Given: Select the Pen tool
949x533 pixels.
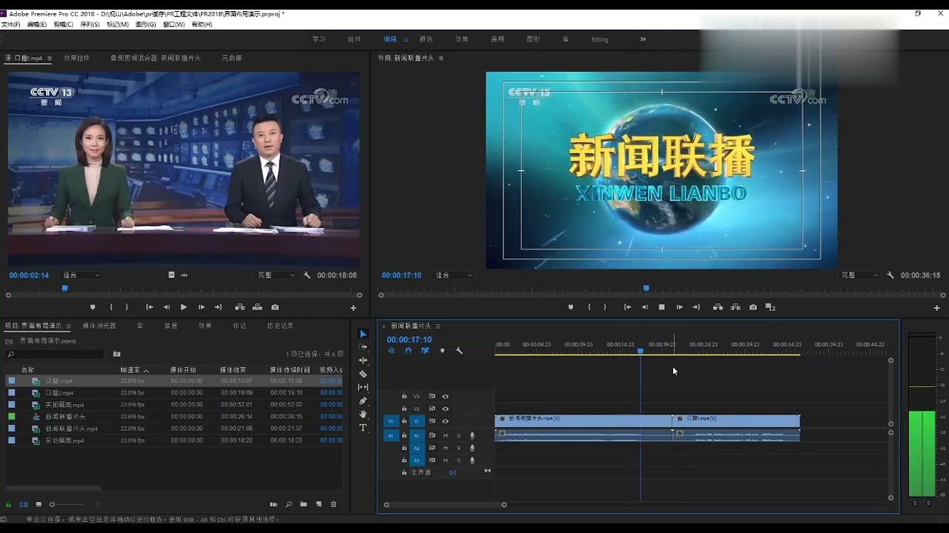Looking at the screenshot, I should point(363,401).
